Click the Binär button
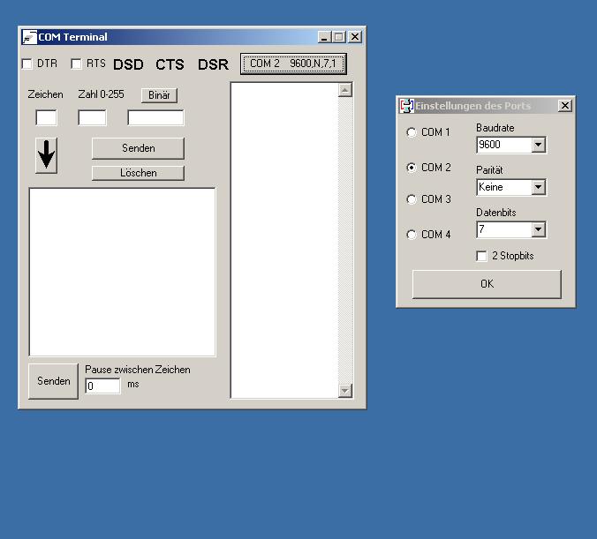Image resolution: width=597 pixels, height=539 pixels. click(x=159, y=95)
